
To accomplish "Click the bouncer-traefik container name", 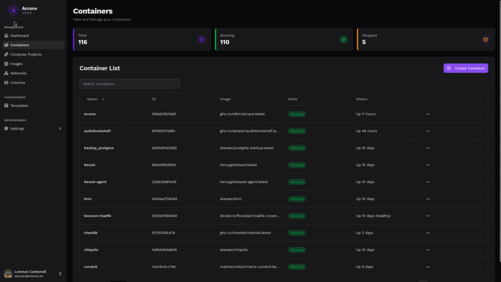I will (x=97, y=216).
